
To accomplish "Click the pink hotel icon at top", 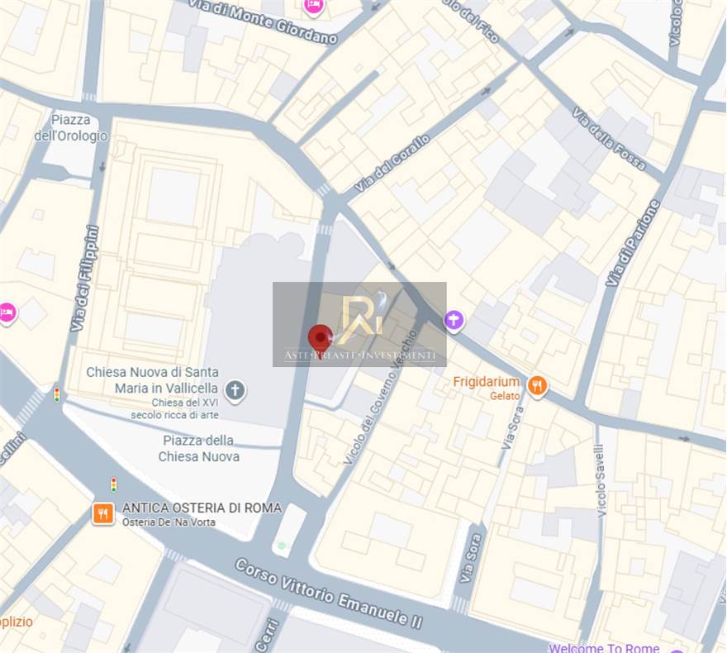I will [313, 7].
